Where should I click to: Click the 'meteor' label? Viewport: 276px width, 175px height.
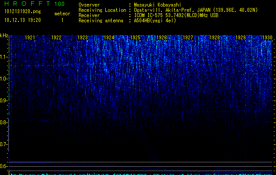pyautogui.click(x=62, y=14)
